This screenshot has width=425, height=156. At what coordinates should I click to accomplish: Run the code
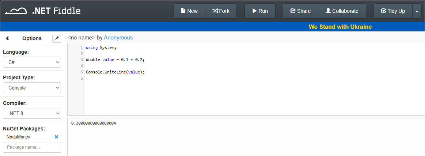[x=260, y=11]
